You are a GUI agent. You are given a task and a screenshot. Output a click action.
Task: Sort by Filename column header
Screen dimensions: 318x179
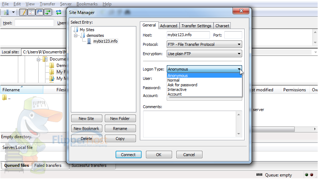[x=22, y=90]
